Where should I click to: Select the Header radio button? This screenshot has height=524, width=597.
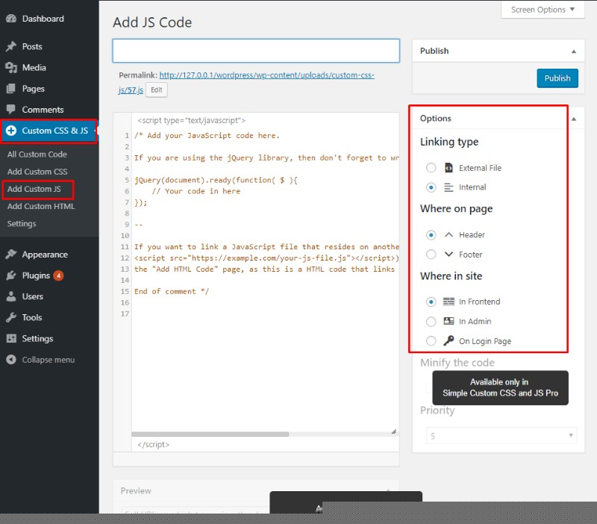tap(431, 235)
